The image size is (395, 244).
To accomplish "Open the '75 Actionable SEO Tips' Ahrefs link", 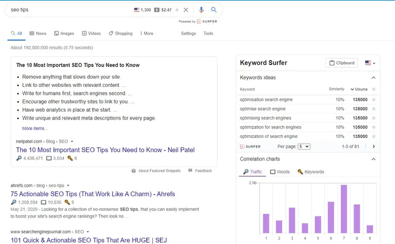I will (92, 194).
